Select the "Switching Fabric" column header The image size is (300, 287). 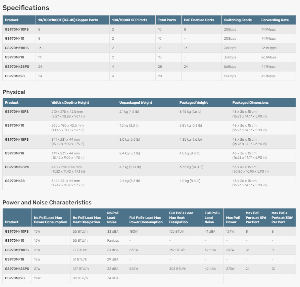(238, 20)
